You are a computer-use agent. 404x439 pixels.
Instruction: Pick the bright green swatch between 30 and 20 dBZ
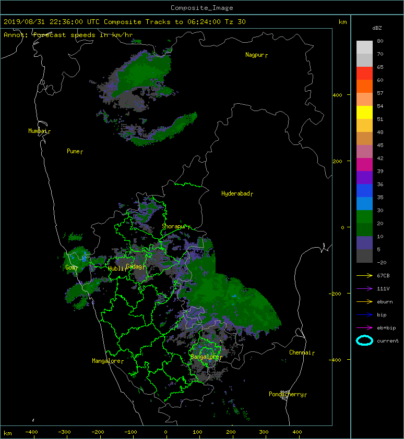[x=364, y=216]
